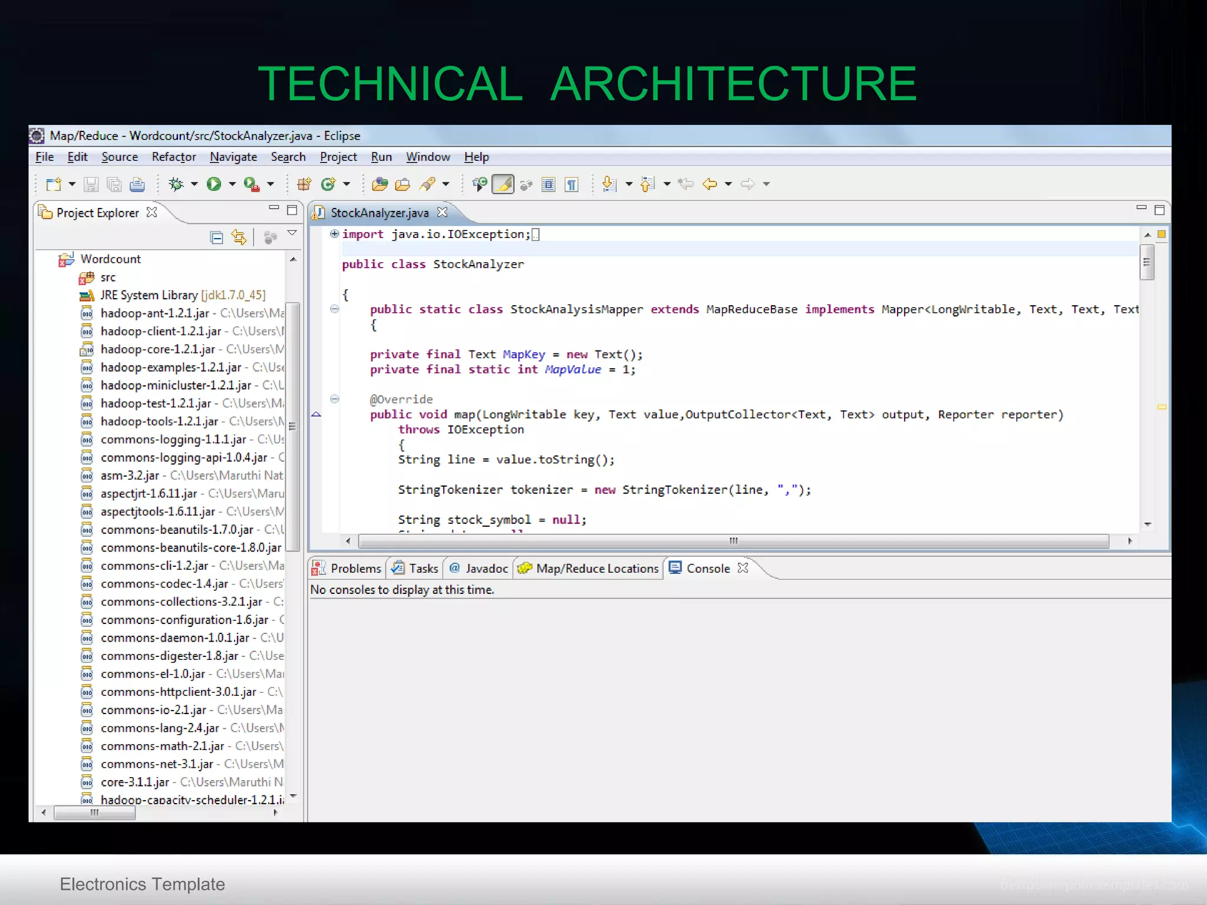Close the Console view tab
The width and height of the screenshot is (1207, 905).
coord(743,567)
